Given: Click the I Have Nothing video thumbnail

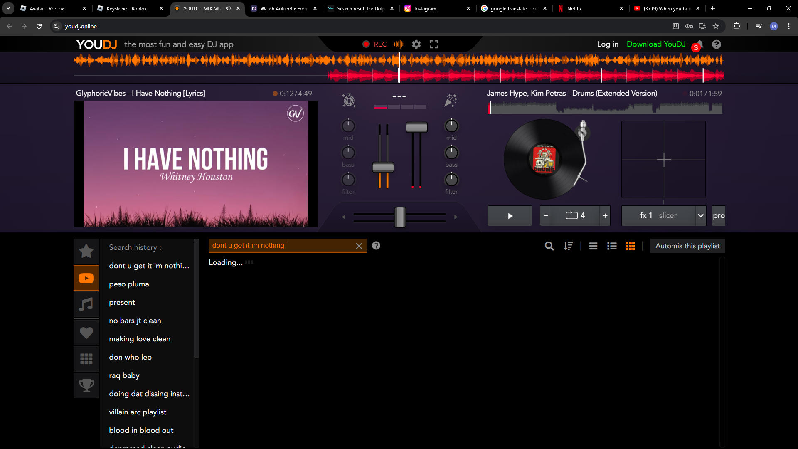Looking at the screenshot, I should [196, 164].
